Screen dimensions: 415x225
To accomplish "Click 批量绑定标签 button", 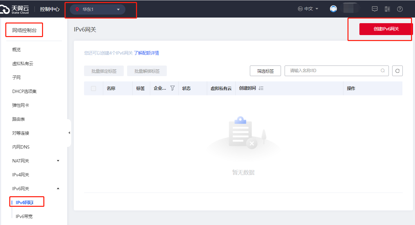I will tap(104, 71).
